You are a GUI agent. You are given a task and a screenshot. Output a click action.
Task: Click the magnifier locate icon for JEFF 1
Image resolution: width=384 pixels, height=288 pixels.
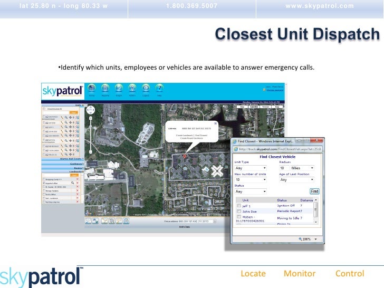click(x=66, y=127)
